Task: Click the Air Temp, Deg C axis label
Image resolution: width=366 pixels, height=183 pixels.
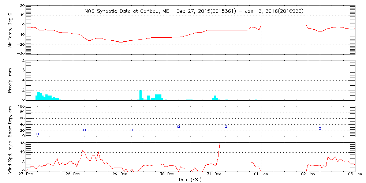Action: point(10,30)
